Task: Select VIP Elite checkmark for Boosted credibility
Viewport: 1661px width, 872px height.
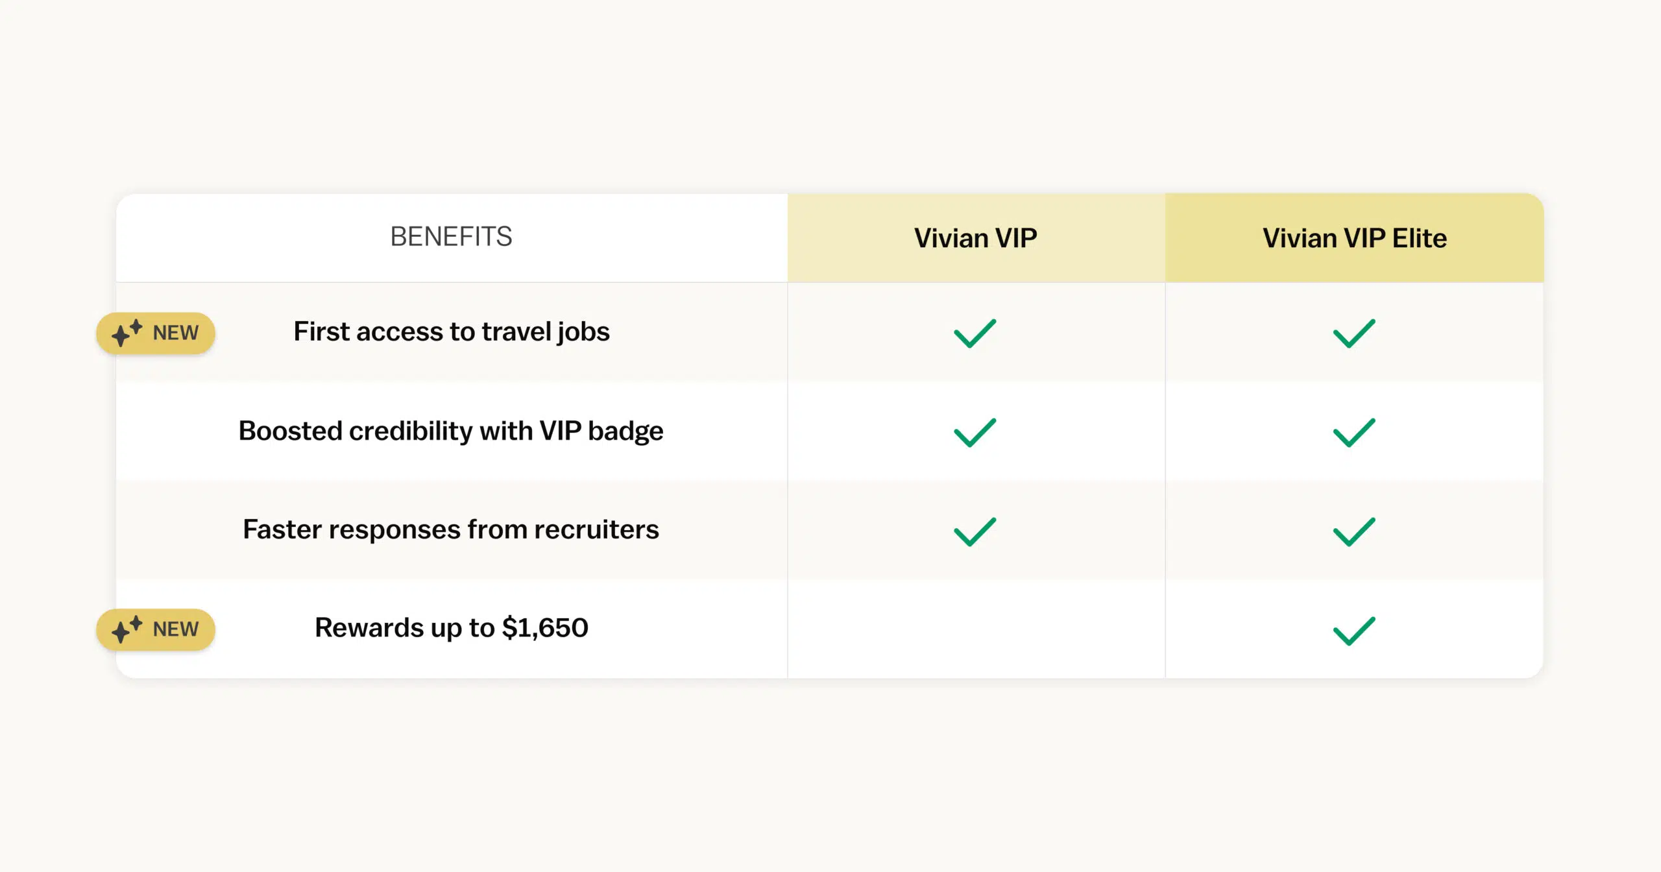Action: pos(1354,433)
